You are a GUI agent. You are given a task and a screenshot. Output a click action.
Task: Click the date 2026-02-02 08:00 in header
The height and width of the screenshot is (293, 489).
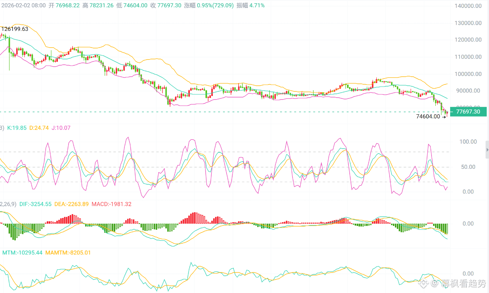(24, 6)
